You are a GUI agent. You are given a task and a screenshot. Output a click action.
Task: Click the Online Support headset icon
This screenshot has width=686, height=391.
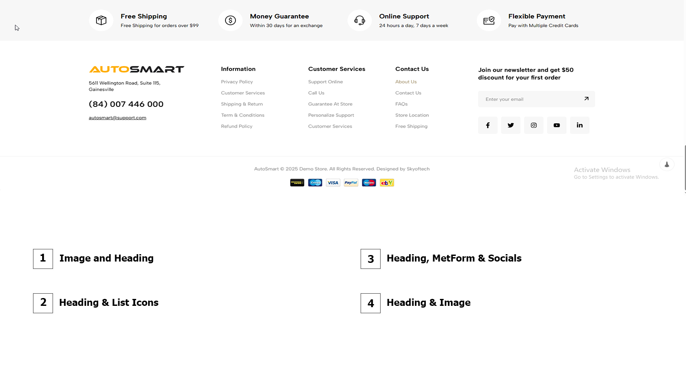[359, 20]
